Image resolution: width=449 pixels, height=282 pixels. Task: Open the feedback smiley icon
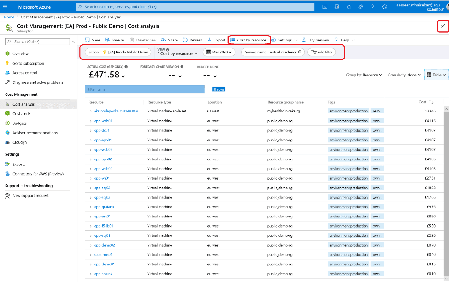pos(384,7)
